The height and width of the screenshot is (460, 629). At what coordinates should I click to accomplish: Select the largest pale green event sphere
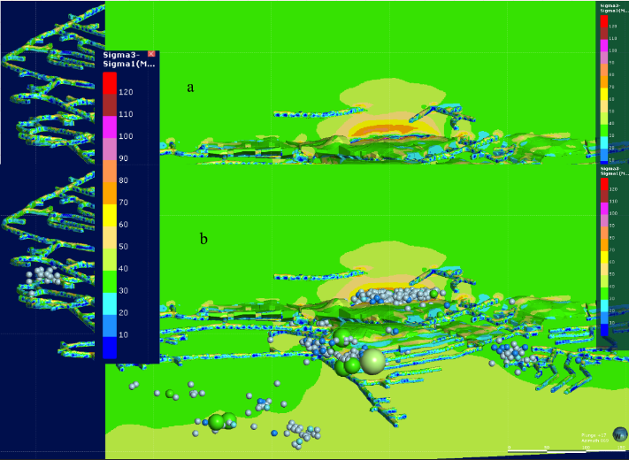374,361
